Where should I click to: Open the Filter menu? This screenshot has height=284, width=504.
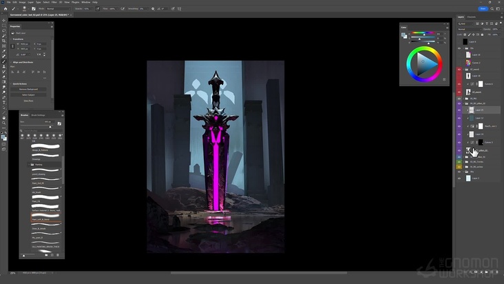(54, 2)
